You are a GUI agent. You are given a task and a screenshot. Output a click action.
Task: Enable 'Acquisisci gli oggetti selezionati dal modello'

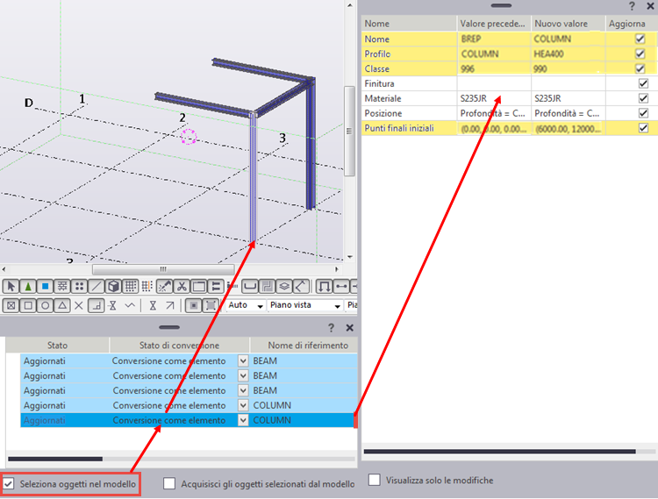tap(170, 483)
